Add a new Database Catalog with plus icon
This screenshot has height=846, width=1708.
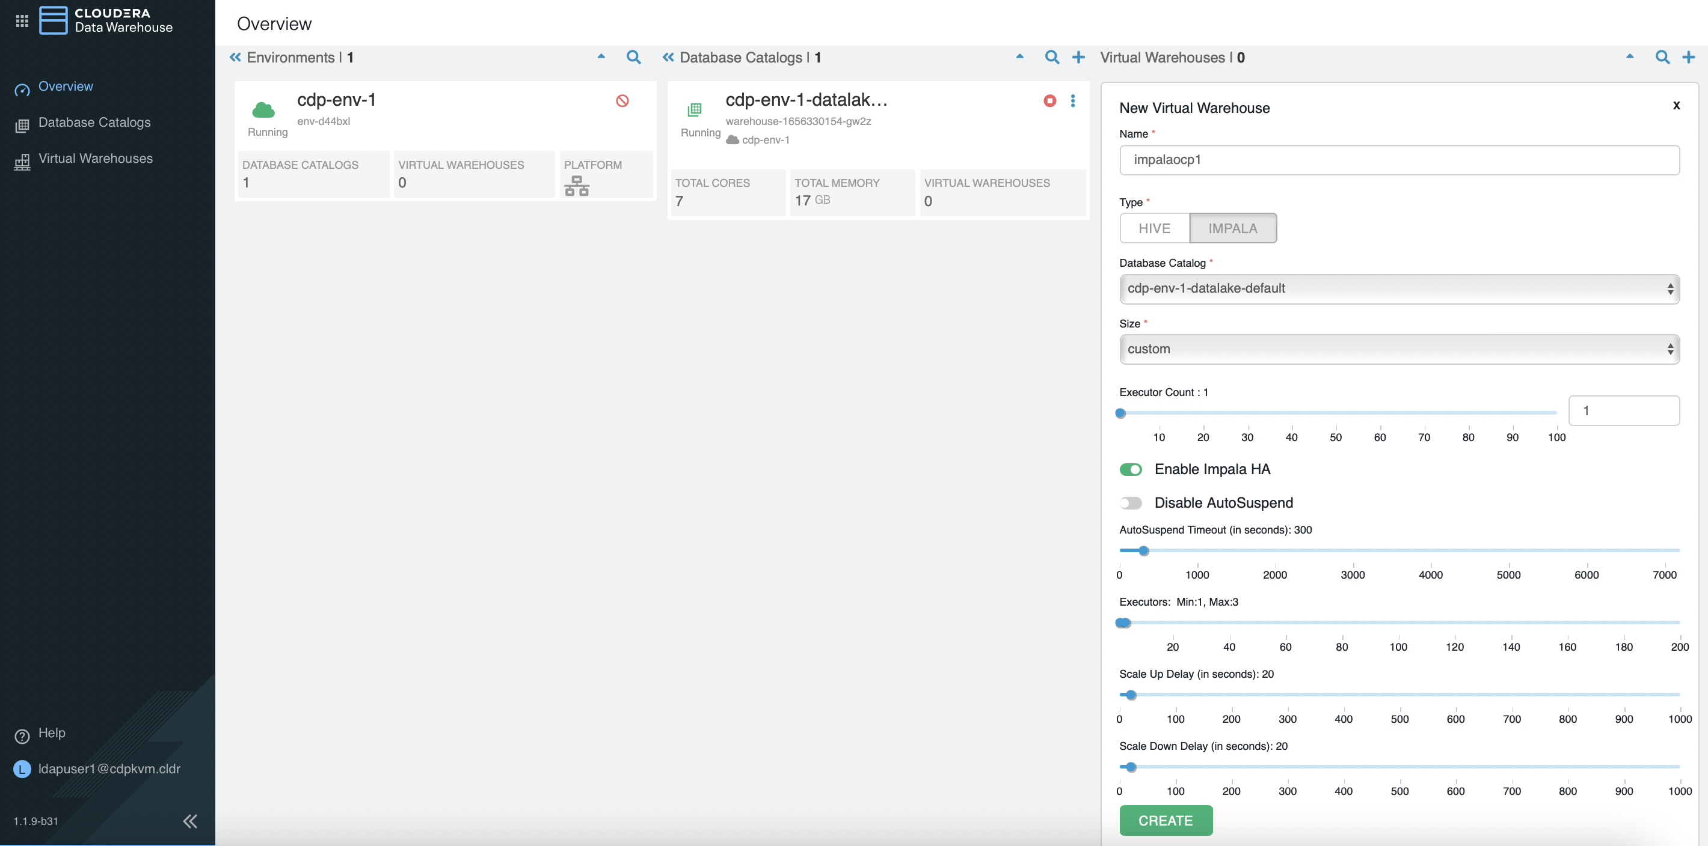click(1079, 58)
